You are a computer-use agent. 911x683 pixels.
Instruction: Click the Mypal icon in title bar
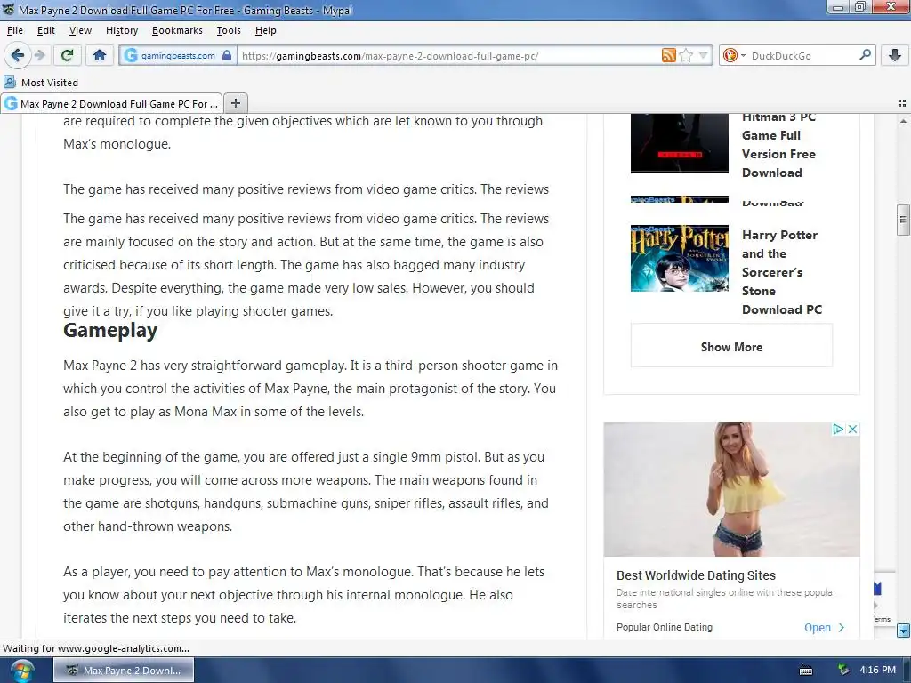tap(9, 10)
